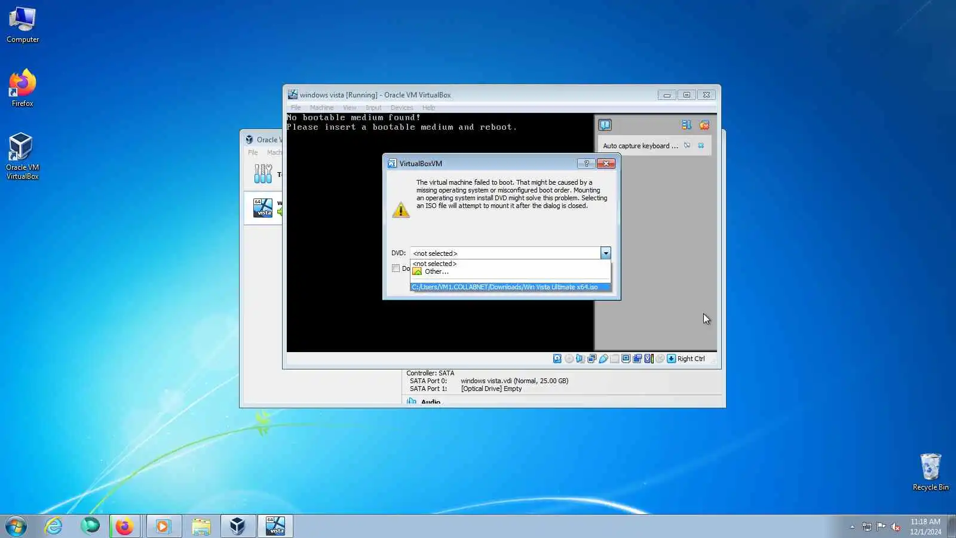Maximize the windows vista VM window
Image resolution: width=956 pixels, height=538 pixels.
tap(687, 95)
